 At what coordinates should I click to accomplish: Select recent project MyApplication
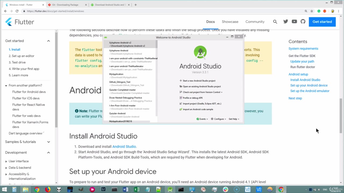[130, 76]
